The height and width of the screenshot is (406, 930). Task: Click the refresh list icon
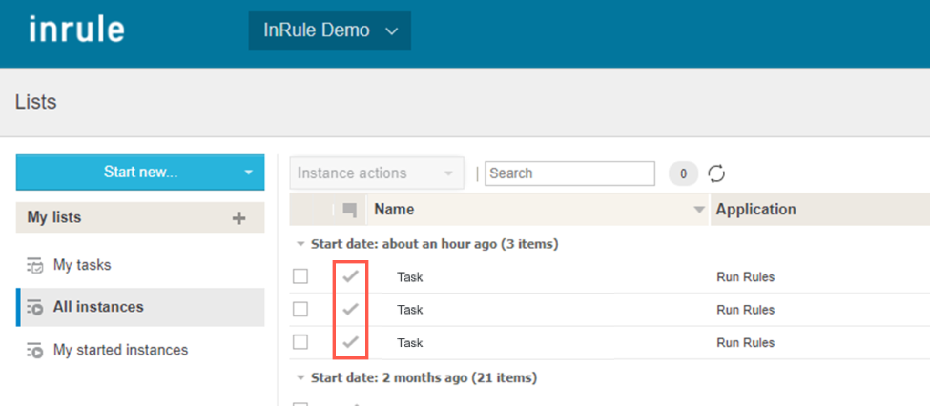(716, 173)
